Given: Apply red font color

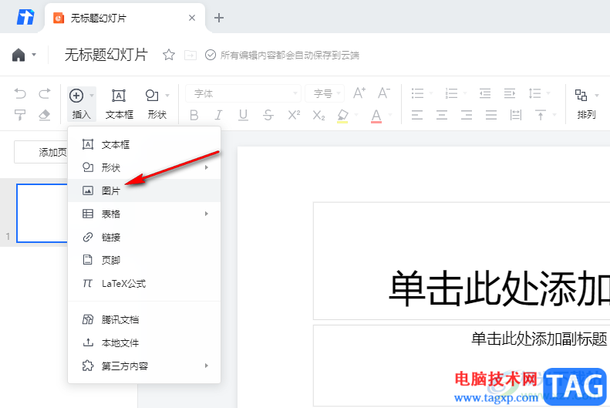Looking at the screenshot, I should 376,116.
